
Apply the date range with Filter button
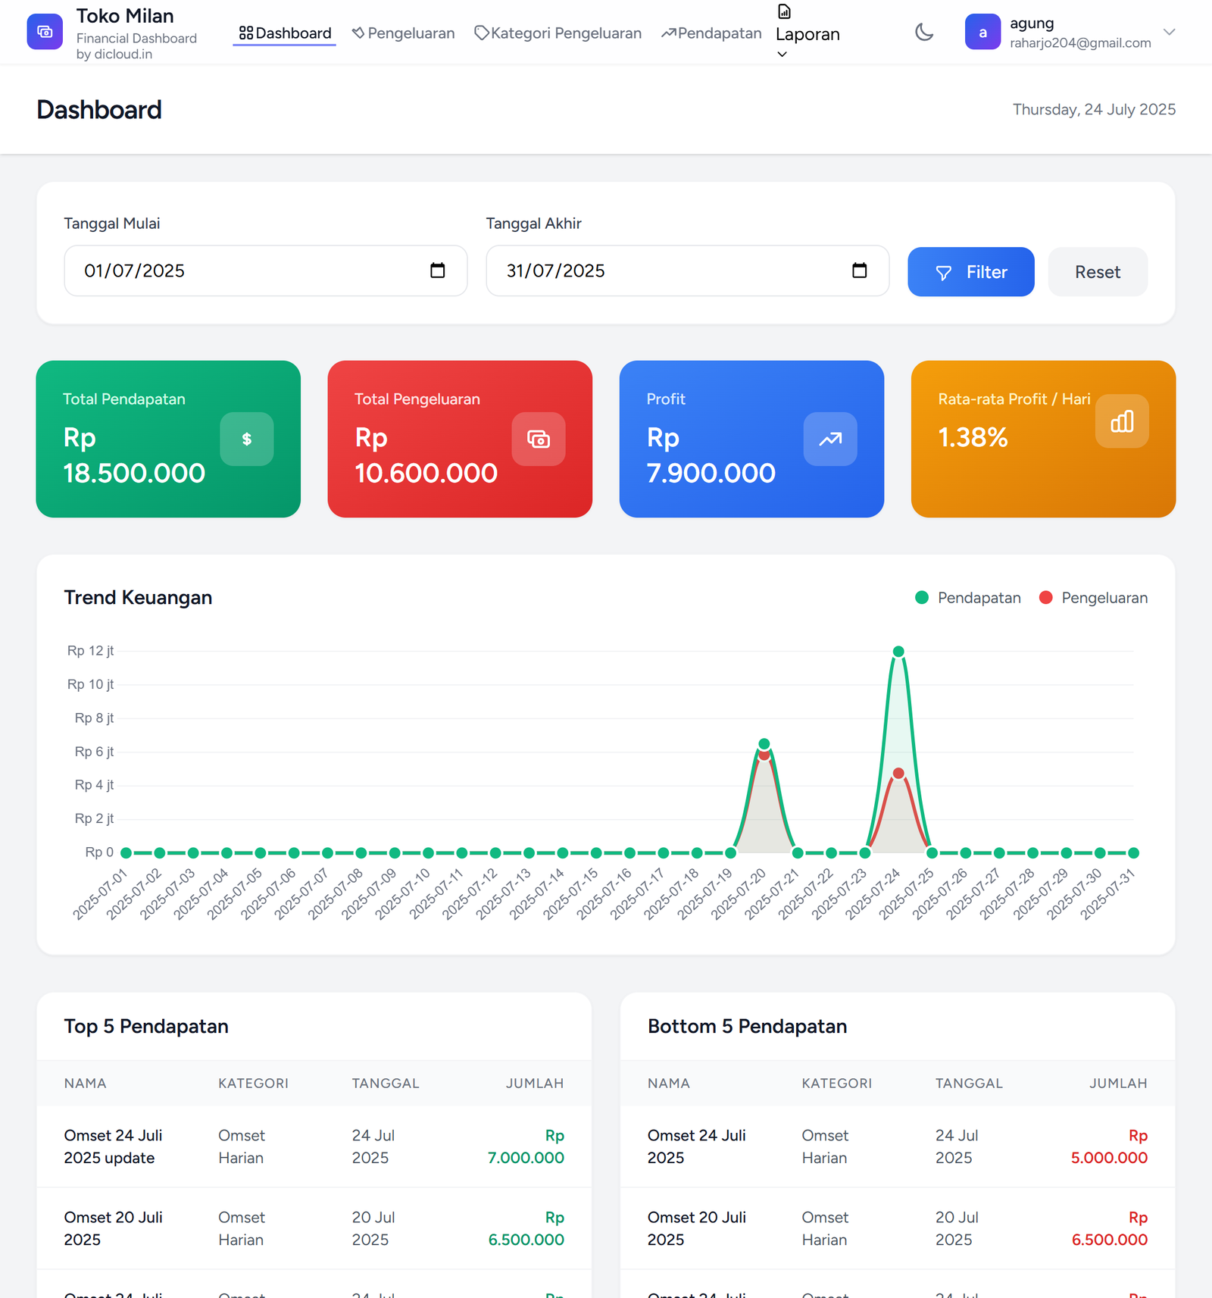pos(970,271)
